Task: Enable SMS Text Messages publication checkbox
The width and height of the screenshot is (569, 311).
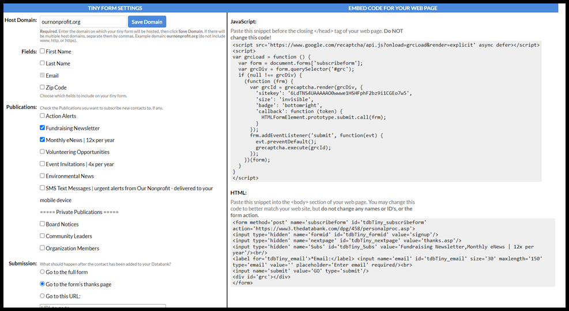Action: click(x=43, y=188)
